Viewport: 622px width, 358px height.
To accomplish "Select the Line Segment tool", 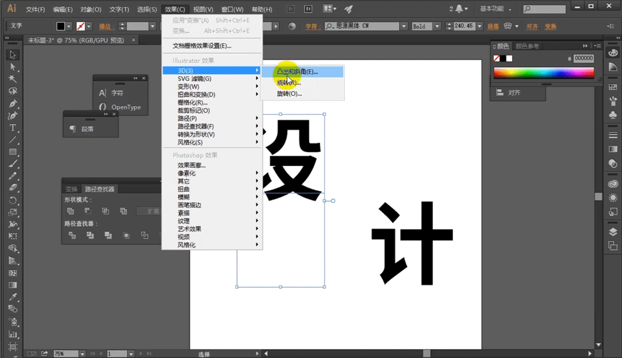I will pos(13,139).
